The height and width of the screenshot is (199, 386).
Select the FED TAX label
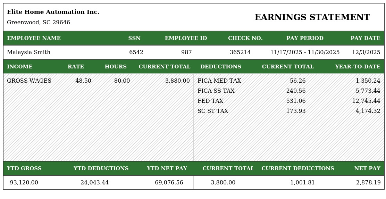[x=210, y=101]
